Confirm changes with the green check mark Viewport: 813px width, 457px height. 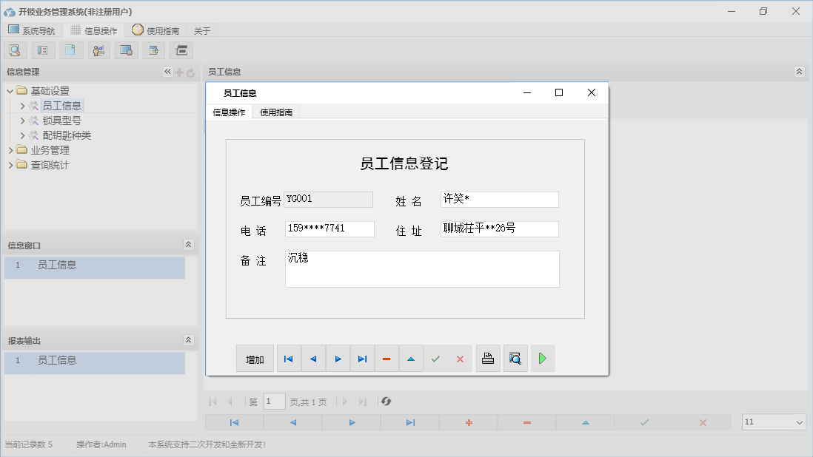[x=436, y=358]
